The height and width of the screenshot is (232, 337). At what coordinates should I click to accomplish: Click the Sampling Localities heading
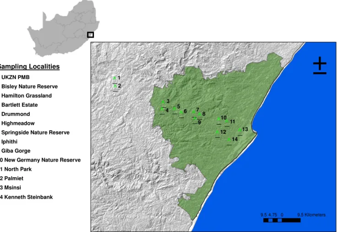[29, 67]
